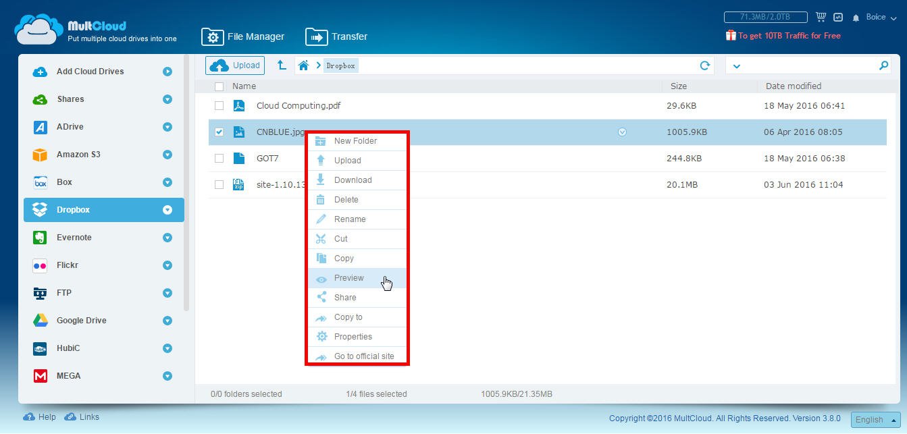Sort by Date modified column header
The height and width of the screenshot is (434, 907).
(793, 86)
